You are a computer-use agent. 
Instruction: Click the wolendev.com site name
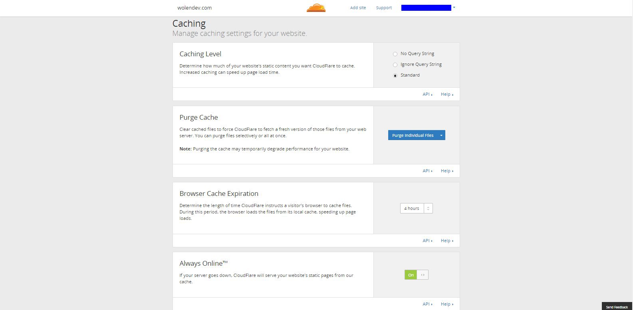[194, 8]
